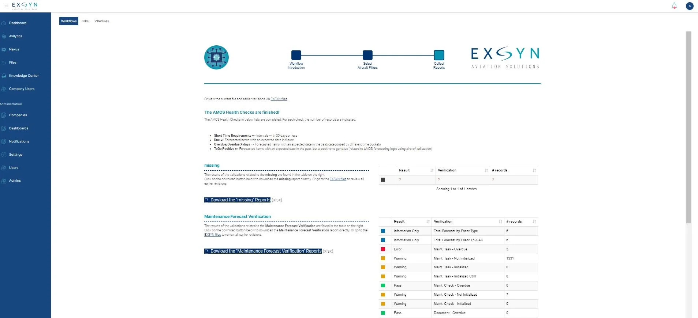698x318 pixels.
Task: Click the dark swatch in missing table row
Action: pyautogui.click(x=383, y=180)
